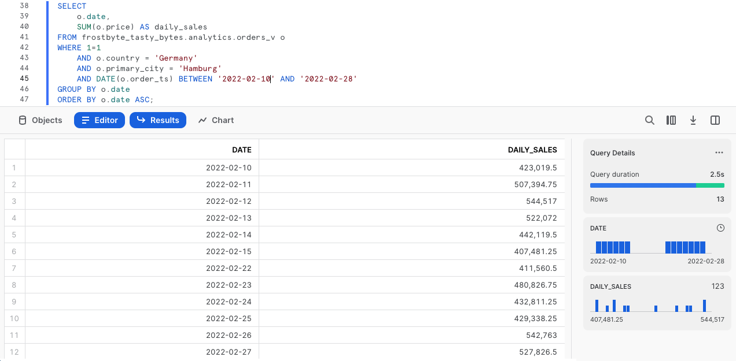This screenshot has width=736, height=361.
Task: Click the Query duration progress bar
Action: (657, 185)
